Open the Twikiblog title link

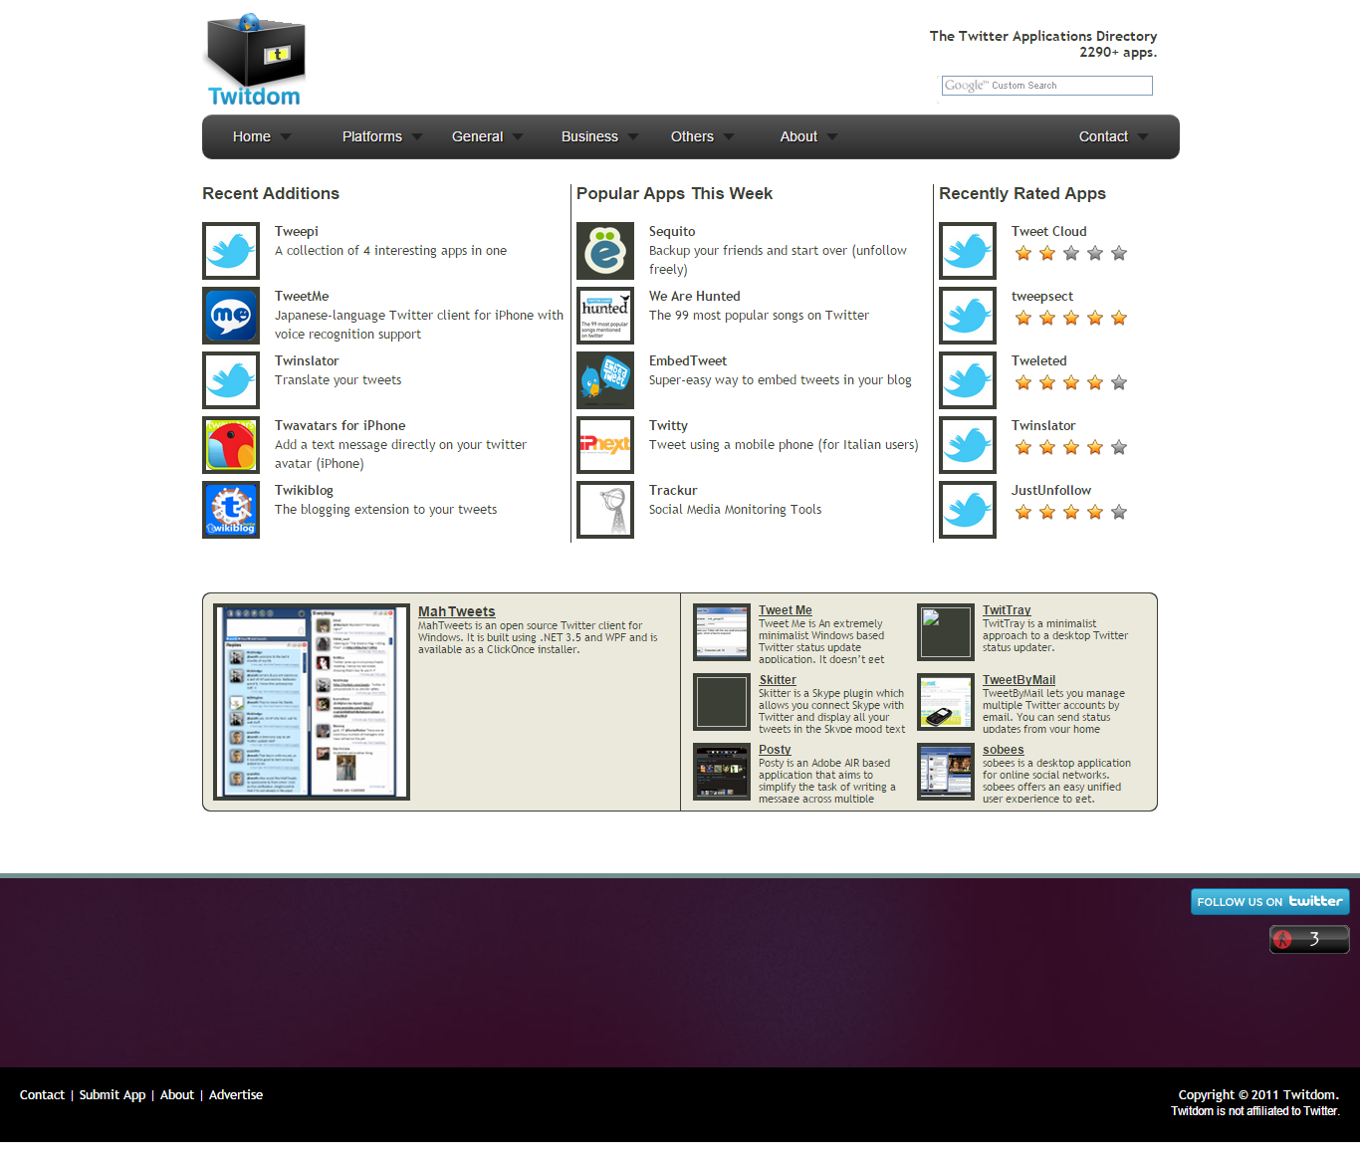[304, 490]
